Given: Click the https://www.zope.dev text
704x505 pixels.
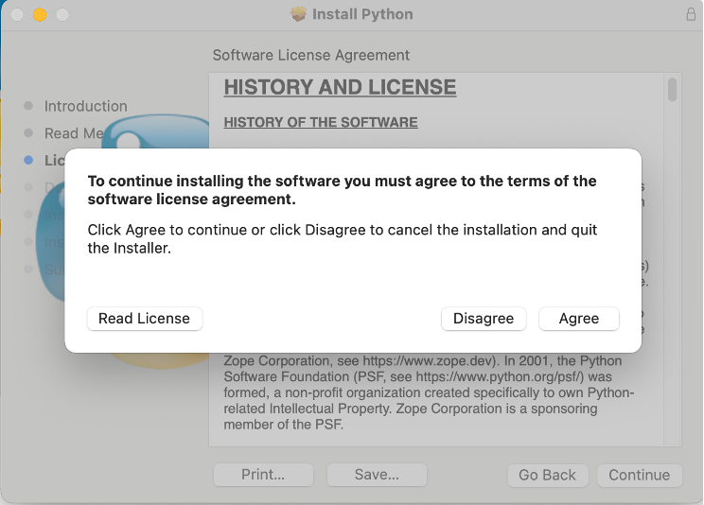Looking at the screenshot, I should pos(428,361).
